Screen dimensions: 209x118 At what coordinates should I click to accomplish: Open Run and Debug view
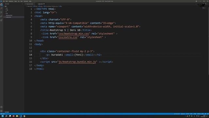1,16
